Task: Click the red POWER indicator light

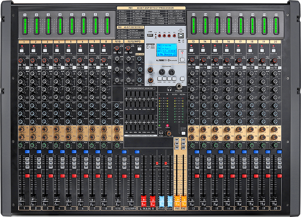Action: [167, 126]
